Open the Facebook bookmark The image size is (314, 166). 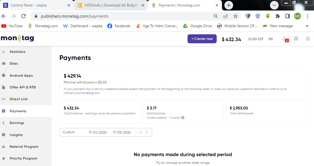coord(119,26)
